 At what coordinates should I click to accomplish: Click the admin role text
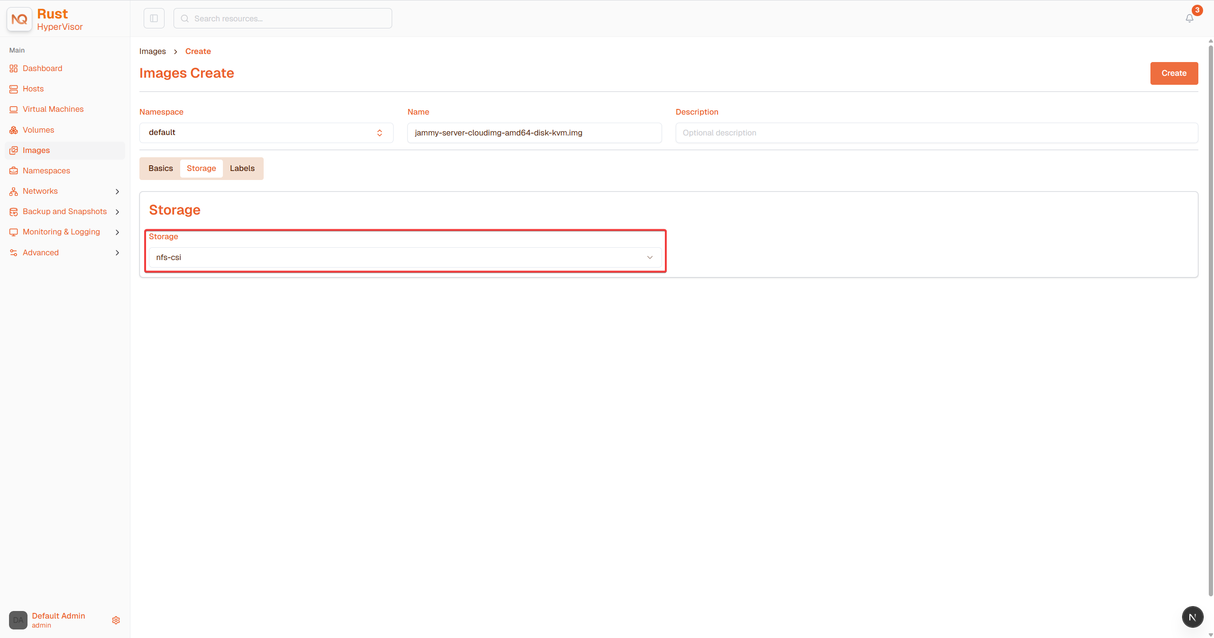[41, 625]
